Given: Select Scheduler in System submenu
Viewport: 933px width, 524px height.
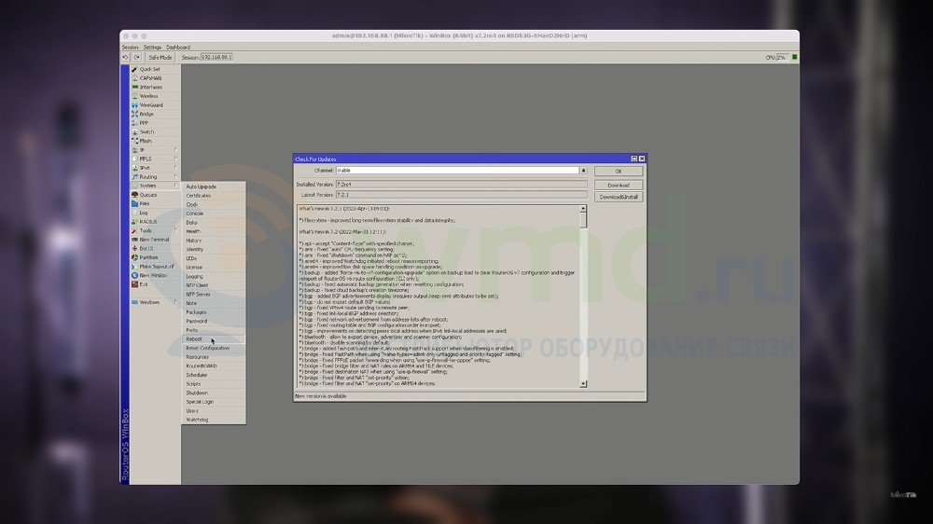Looking at the screenshot, I should click(x=213, y=375).
